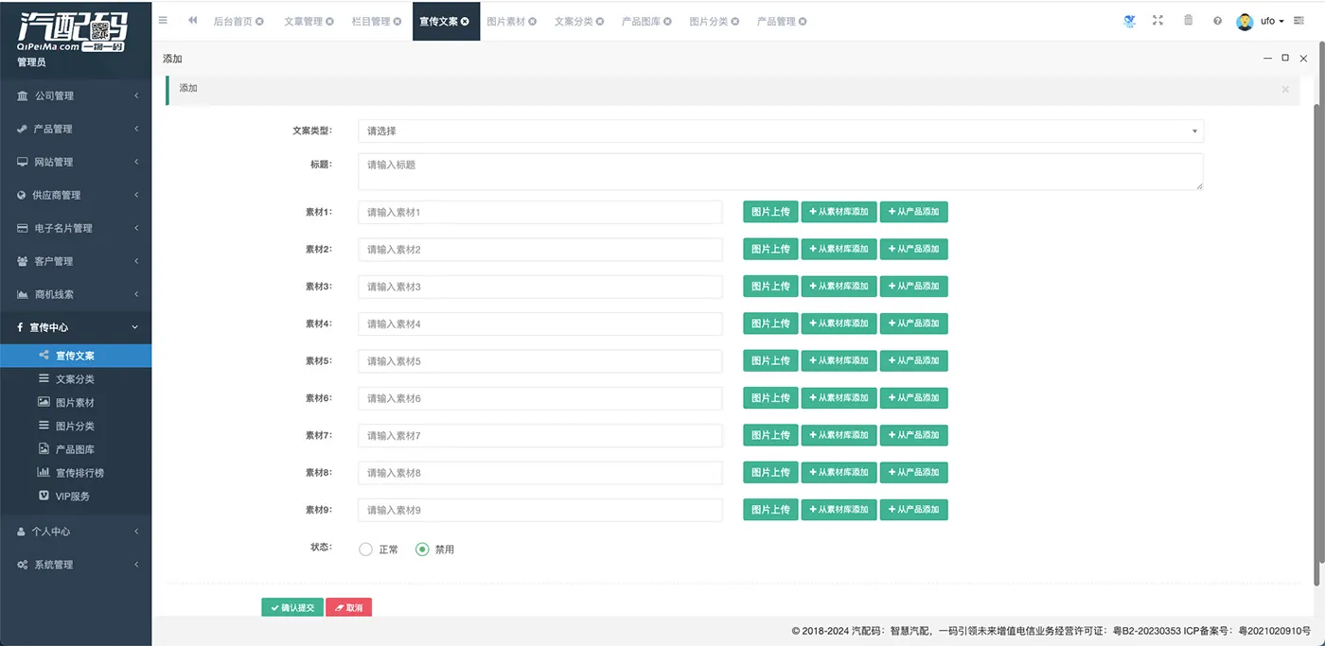Click the fullscreen icon in top bar

1157,20
